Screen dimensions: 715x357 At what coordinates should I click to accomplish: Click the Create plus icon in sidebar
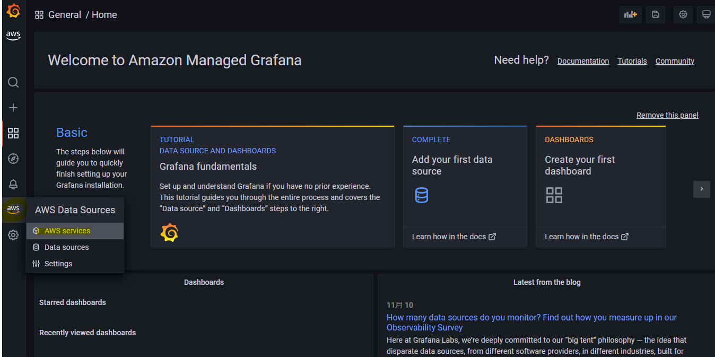tap(13, 108)
